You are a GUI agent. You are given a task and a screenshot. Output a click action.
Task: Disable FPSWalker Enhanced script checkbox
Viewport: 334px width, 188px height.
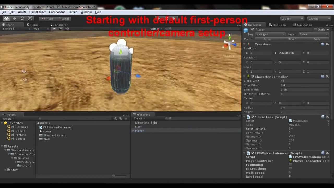(x=253, y=153)
